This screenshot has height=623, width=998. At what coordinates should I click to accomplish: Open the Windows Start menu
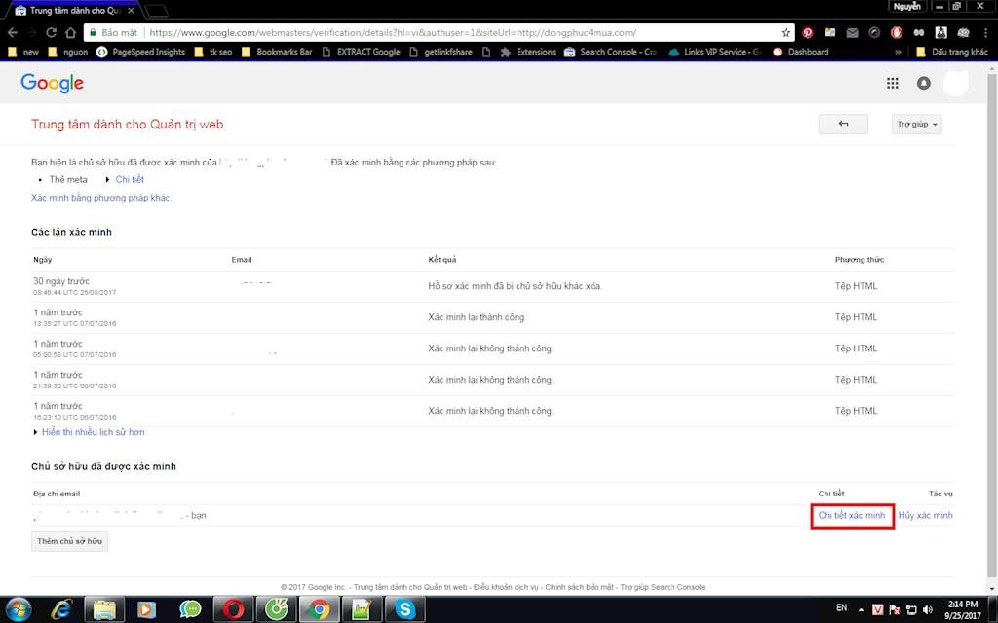click(x=18, y=609)
